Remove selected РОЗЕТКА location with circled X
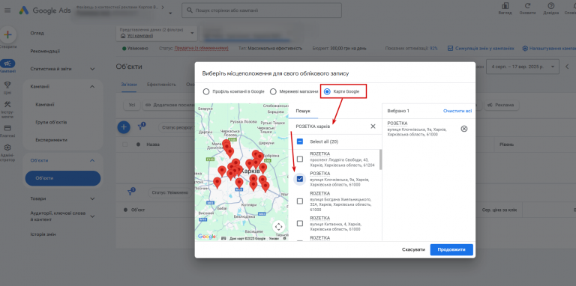This screenshot has height=286, width=576. (464, 129)
